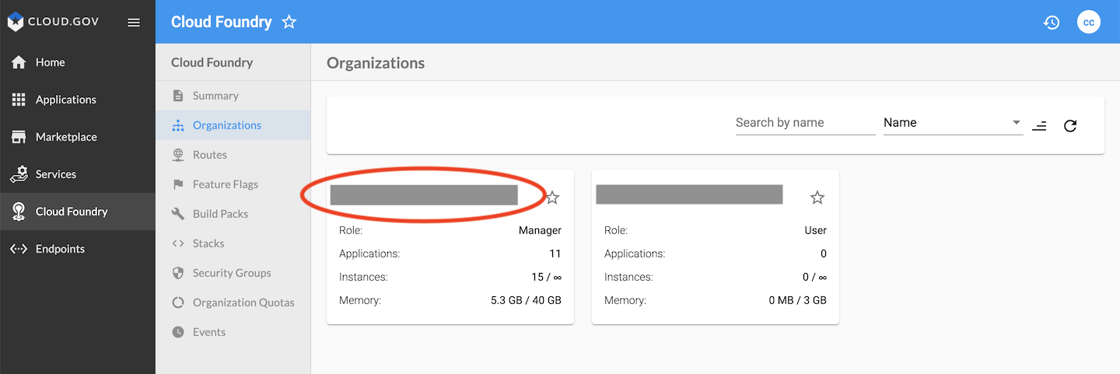The height and width of the screenshot is (374, 1120).
Task: Open Services in the side nav
Action: click(x=78, y=174)
